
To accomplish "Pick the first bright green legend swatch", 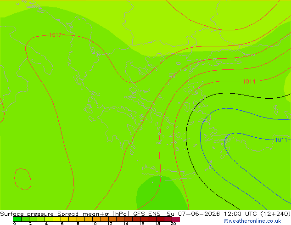I will 17,219.
